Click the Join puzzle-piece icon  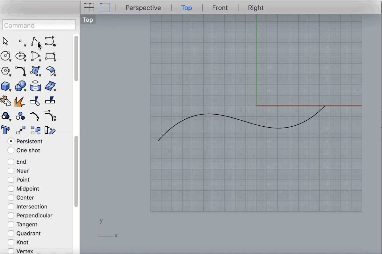tap(5, 101)
